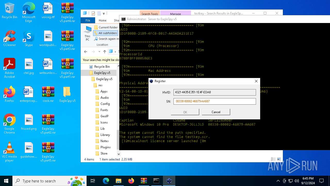Select the res folder in the tree

100,85
